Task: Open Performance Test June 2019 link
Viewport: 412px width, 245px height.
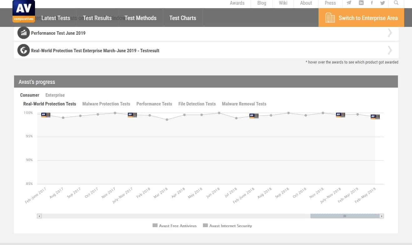Action: point(58,33)
